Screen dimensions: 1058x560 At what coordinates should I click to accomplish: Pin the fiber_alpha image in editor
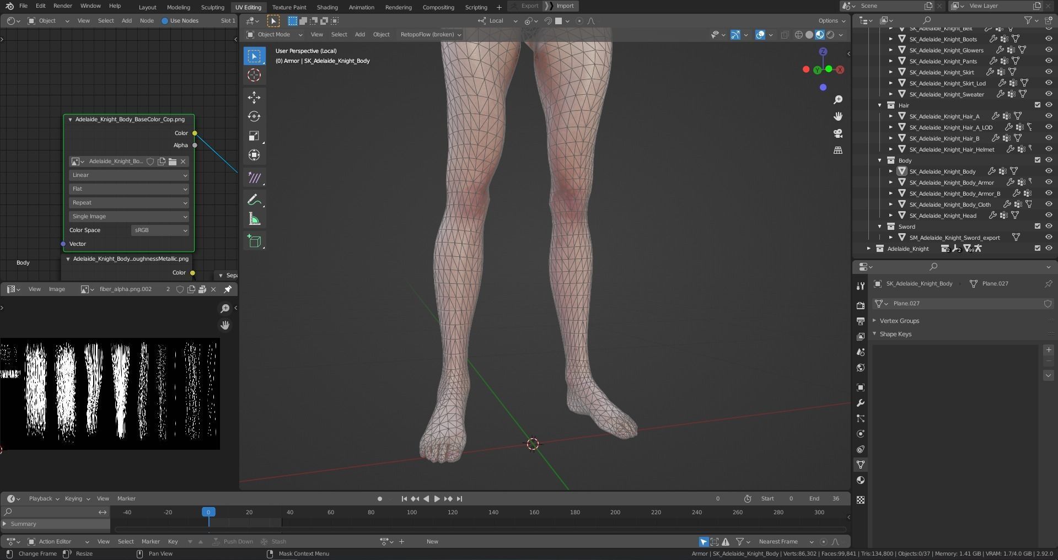pos(228,289)
